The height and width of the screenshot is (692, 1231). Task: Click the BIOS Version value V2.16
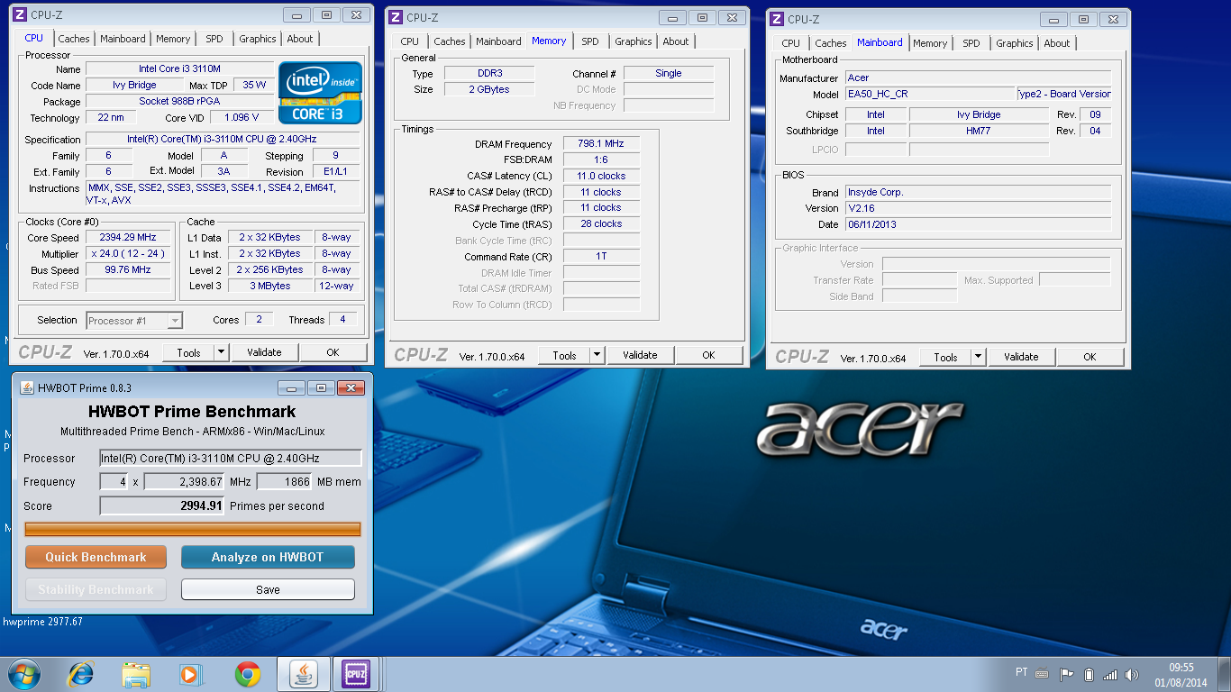(x=978, y=208)
